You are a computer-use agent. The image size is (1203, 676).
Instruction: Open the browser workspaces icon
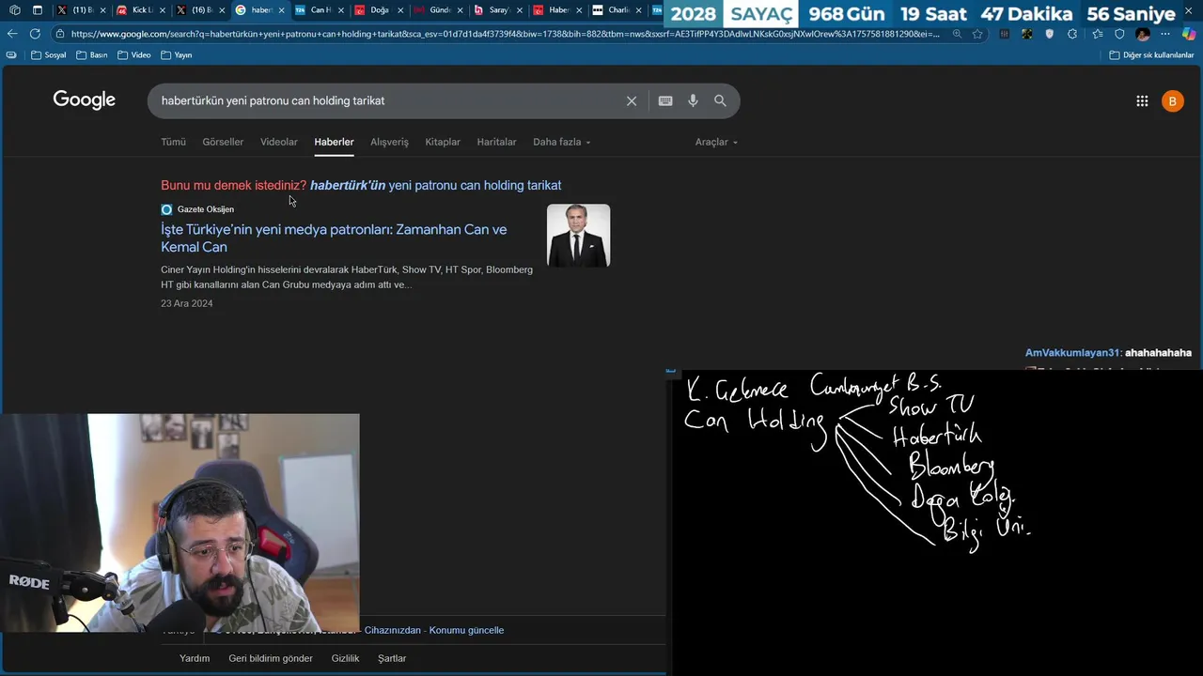point(14,10)
